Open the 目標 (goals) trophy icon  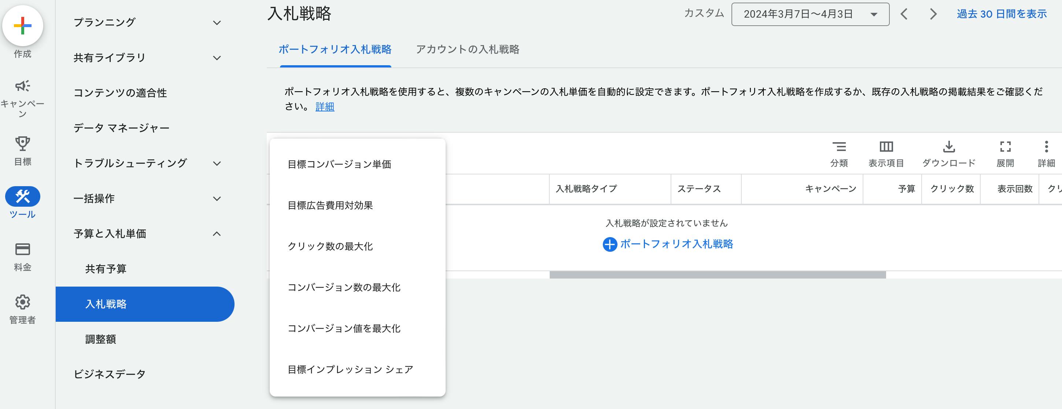click(x=23, y=144)
